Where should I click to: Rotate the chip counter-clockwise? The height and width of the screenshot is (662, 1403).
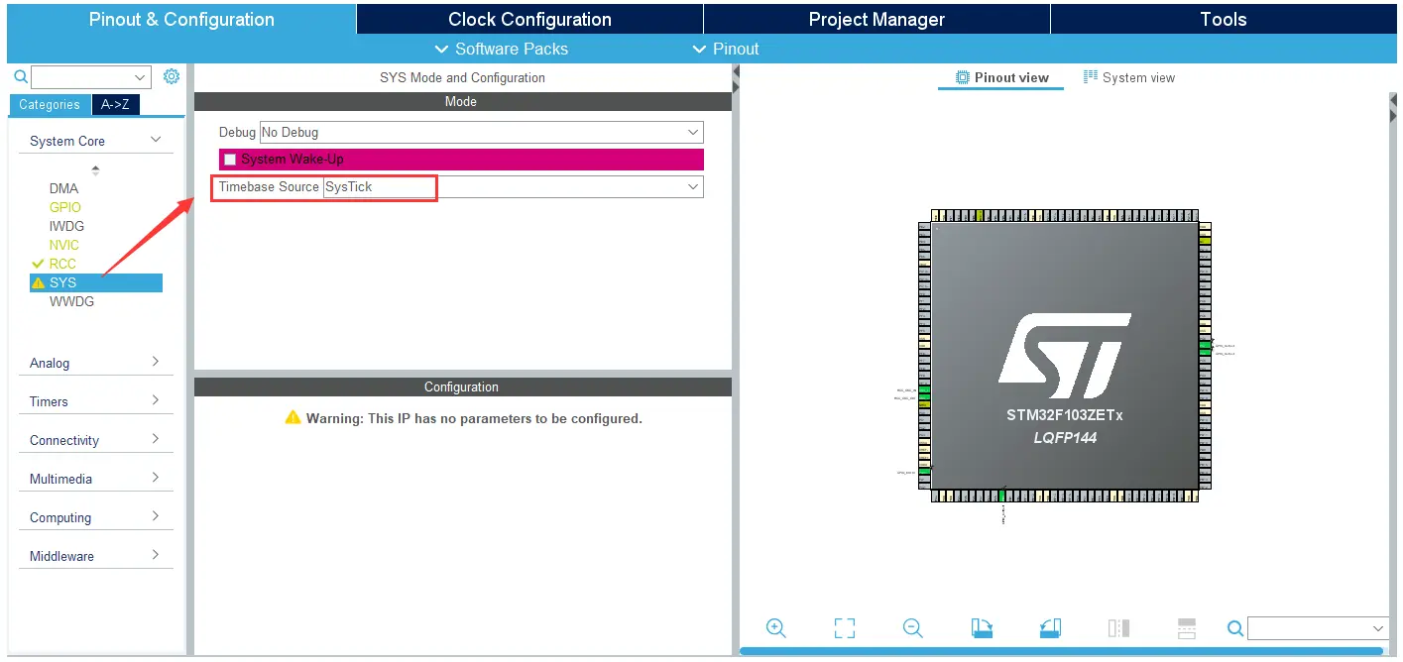(1050, 628)
